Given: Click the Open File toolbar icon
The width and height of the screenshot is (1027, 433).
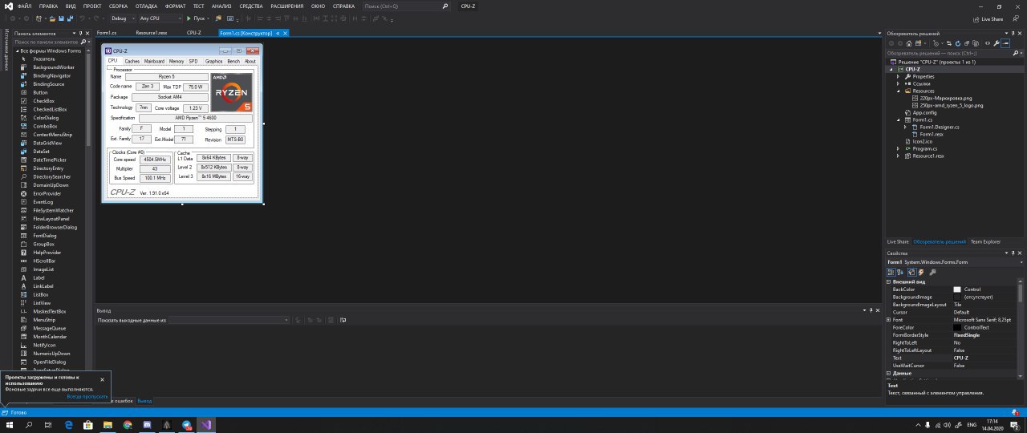Looking at the screenshot, I should click(x=52, y=18).
